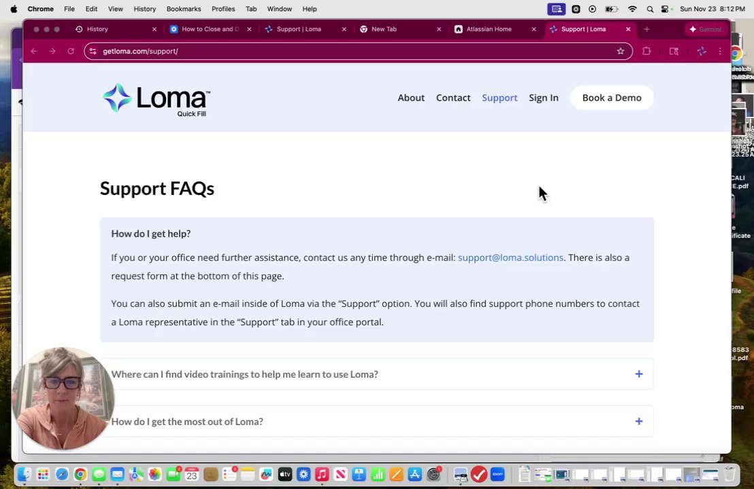
Task: Open Safari from the dock
Action: (61, 475)
